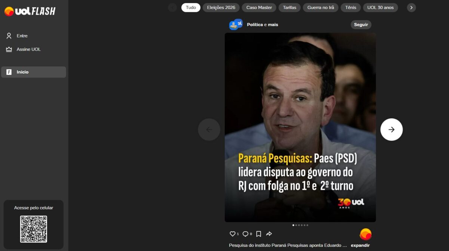
Task: Click the slide pagination dots under the story
Action: (300, 225)
